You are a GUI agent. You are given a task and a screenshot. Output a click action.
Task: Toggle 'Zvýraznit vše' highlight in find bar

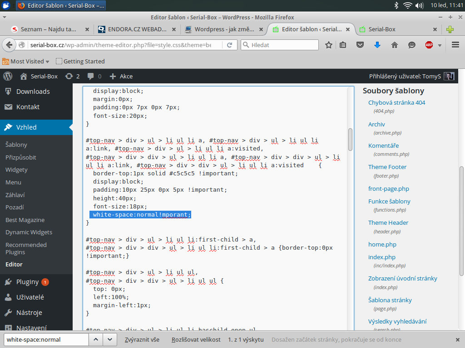point(142,339)
